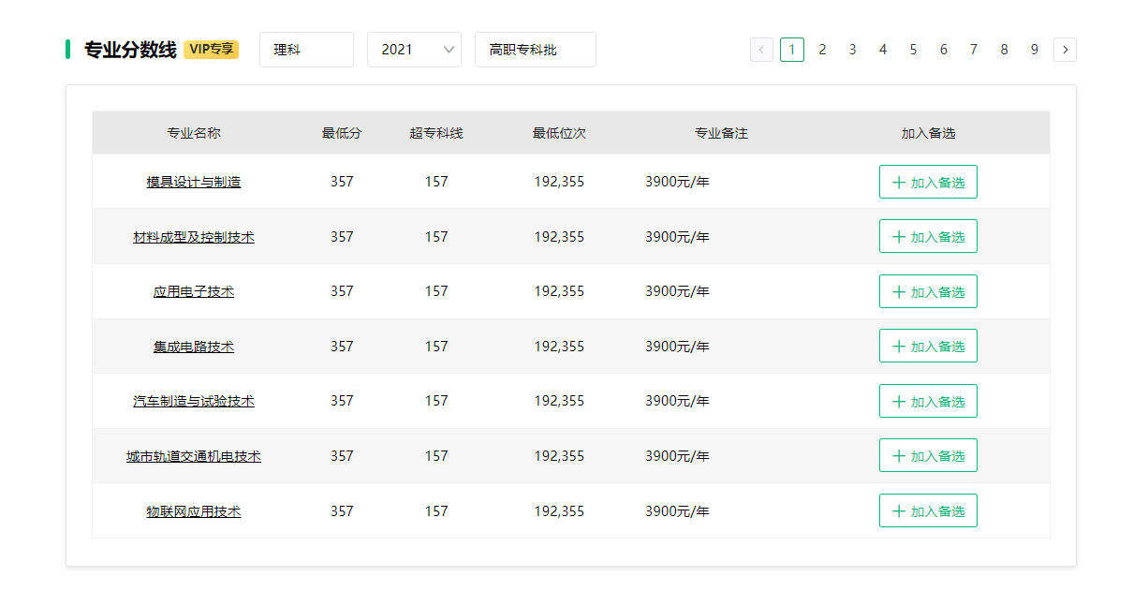Image resolution: width=1133 pixels, height=591 pixels.
Task: Add 城市轨道交通机电技术 to 备选 list
Action: coord(928,455)
